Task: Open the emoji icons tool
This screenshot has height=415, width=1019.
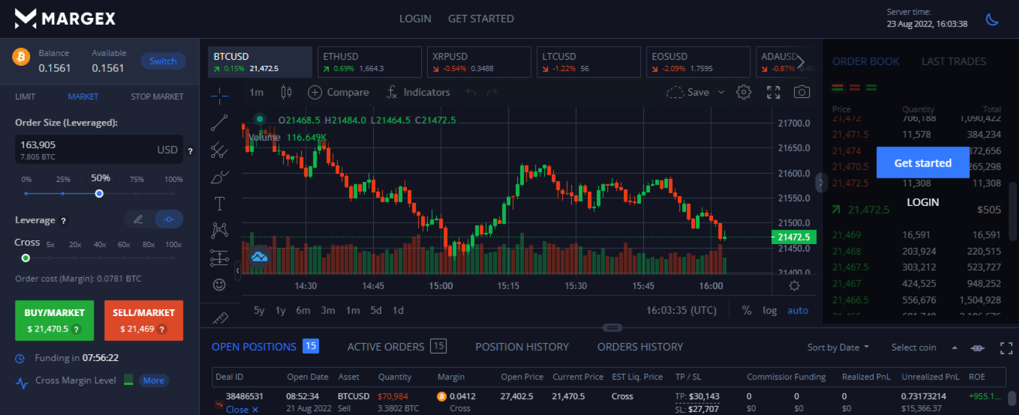Action: (x=219, y=285)
